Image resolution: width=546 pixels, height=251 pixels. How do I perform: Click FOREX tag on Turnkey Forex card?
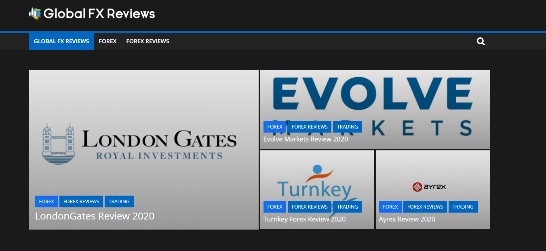pyautogui.click(x=275, y=207)
